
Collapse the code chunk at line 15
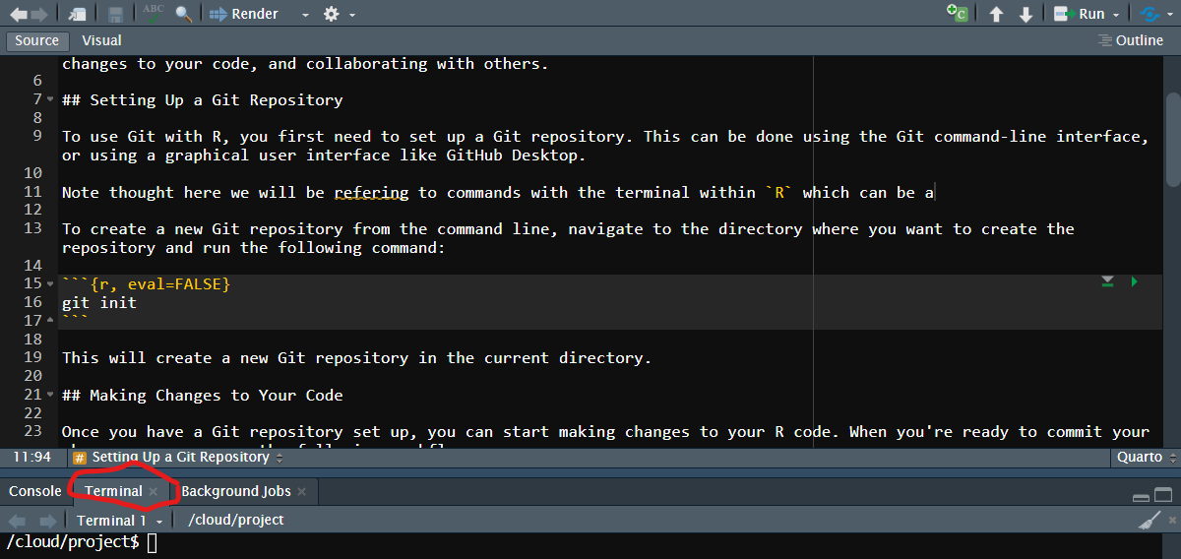pos(50,284)
